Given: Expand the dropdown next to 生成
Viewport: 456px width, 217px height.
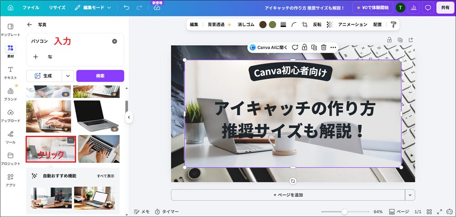Looking at the screenshot, I should point(68,76).
